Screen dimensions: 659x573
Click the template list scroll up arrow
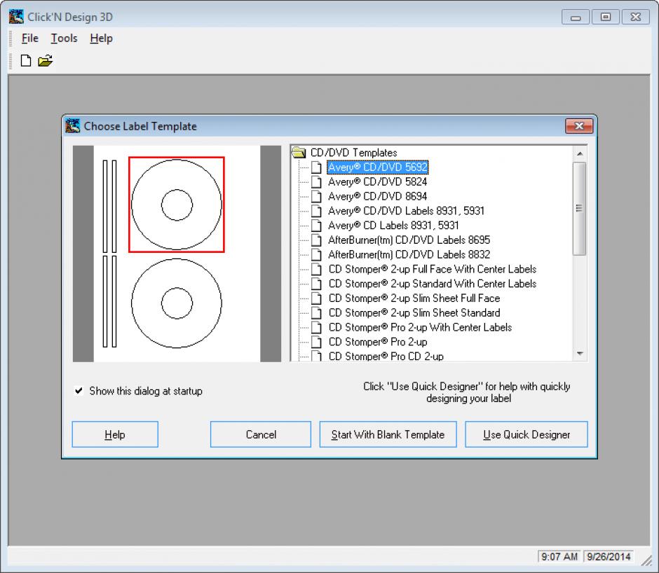pyautogui.click(x=580, y=153)
